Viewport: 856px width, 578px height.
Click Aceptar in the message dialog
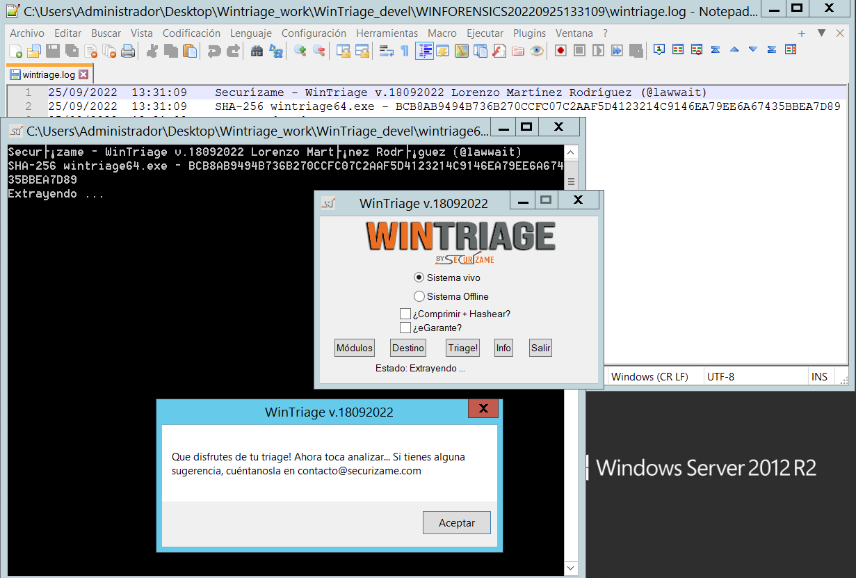[x=457, y=523]
